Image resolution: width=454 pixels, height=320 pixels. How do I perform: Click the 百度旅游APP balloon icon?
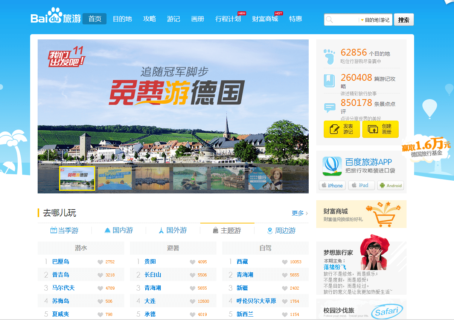[x=332, y=166]
